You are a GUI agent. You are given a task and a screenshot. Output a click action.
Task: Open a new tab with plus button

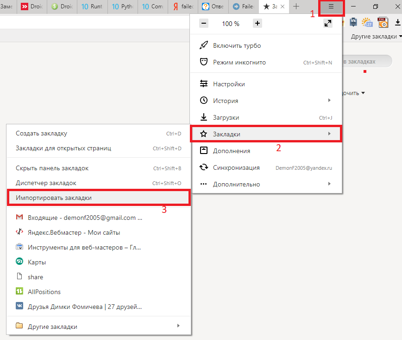(x=296, y=6)
